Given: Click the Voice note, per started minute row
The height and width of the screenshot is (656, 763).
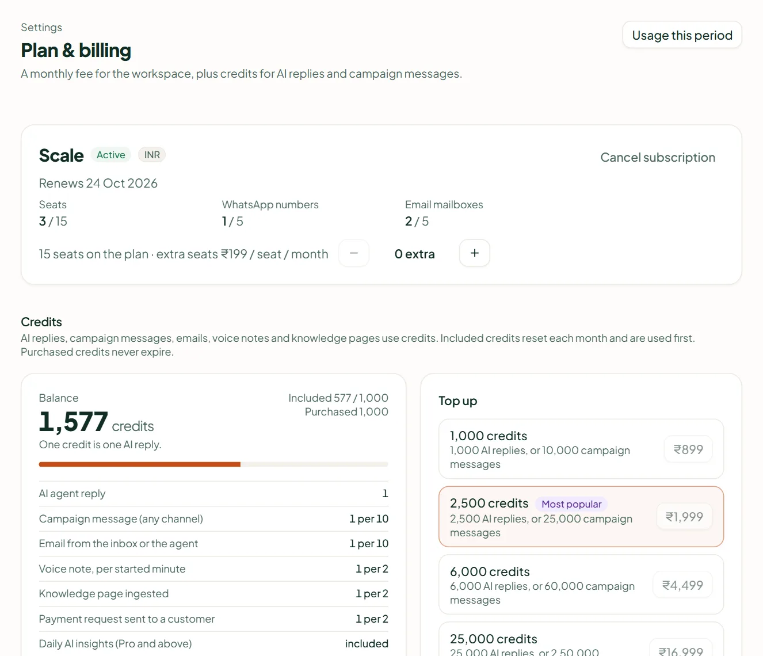Looking at the screenshot, I should pos(213,569).
